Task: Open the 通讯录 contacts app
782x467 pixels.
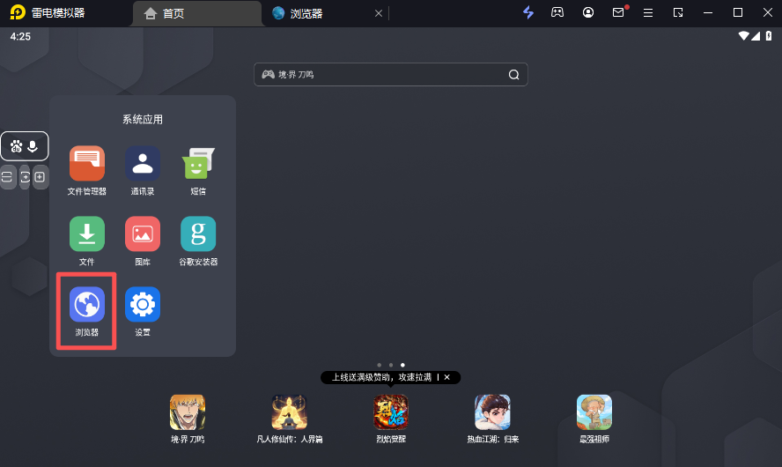Action: coord(142,164)
